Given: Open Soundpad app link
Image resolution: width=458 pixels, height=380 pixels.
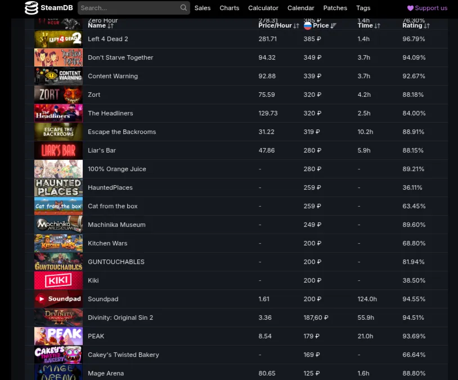Looking at the screenshot, I should [103, 299].
